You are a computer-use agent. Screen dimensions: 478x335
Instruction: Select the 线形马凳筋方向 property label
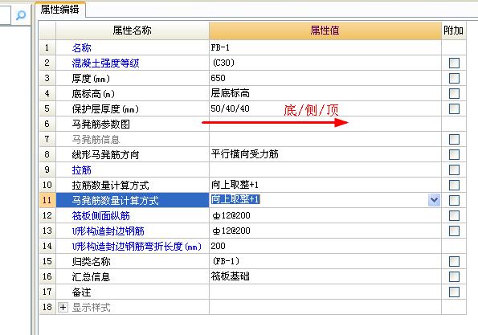pyautogui.click(x=105, y=155)
